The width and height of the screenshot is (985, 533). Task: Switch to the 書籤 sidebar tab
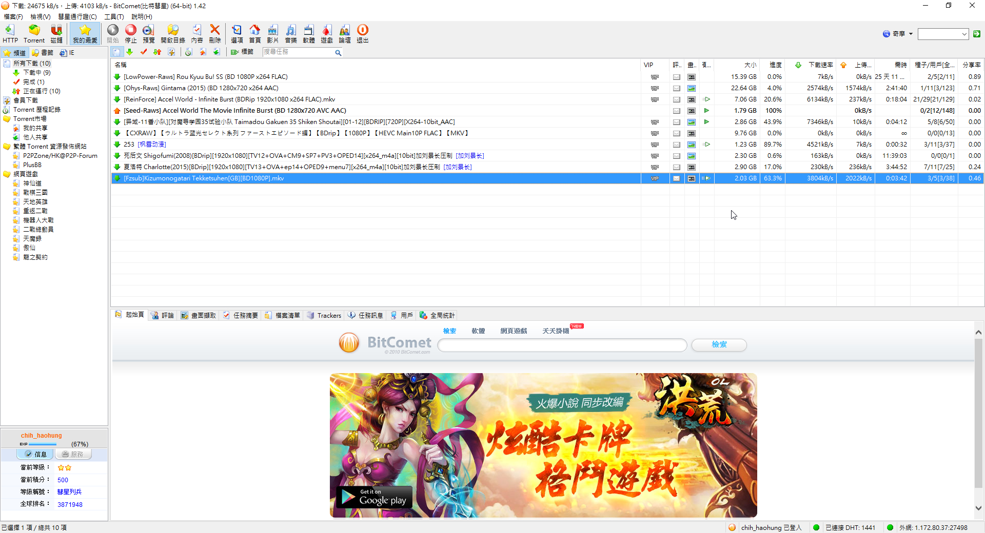pyautogui.click(x=43, y=53)
